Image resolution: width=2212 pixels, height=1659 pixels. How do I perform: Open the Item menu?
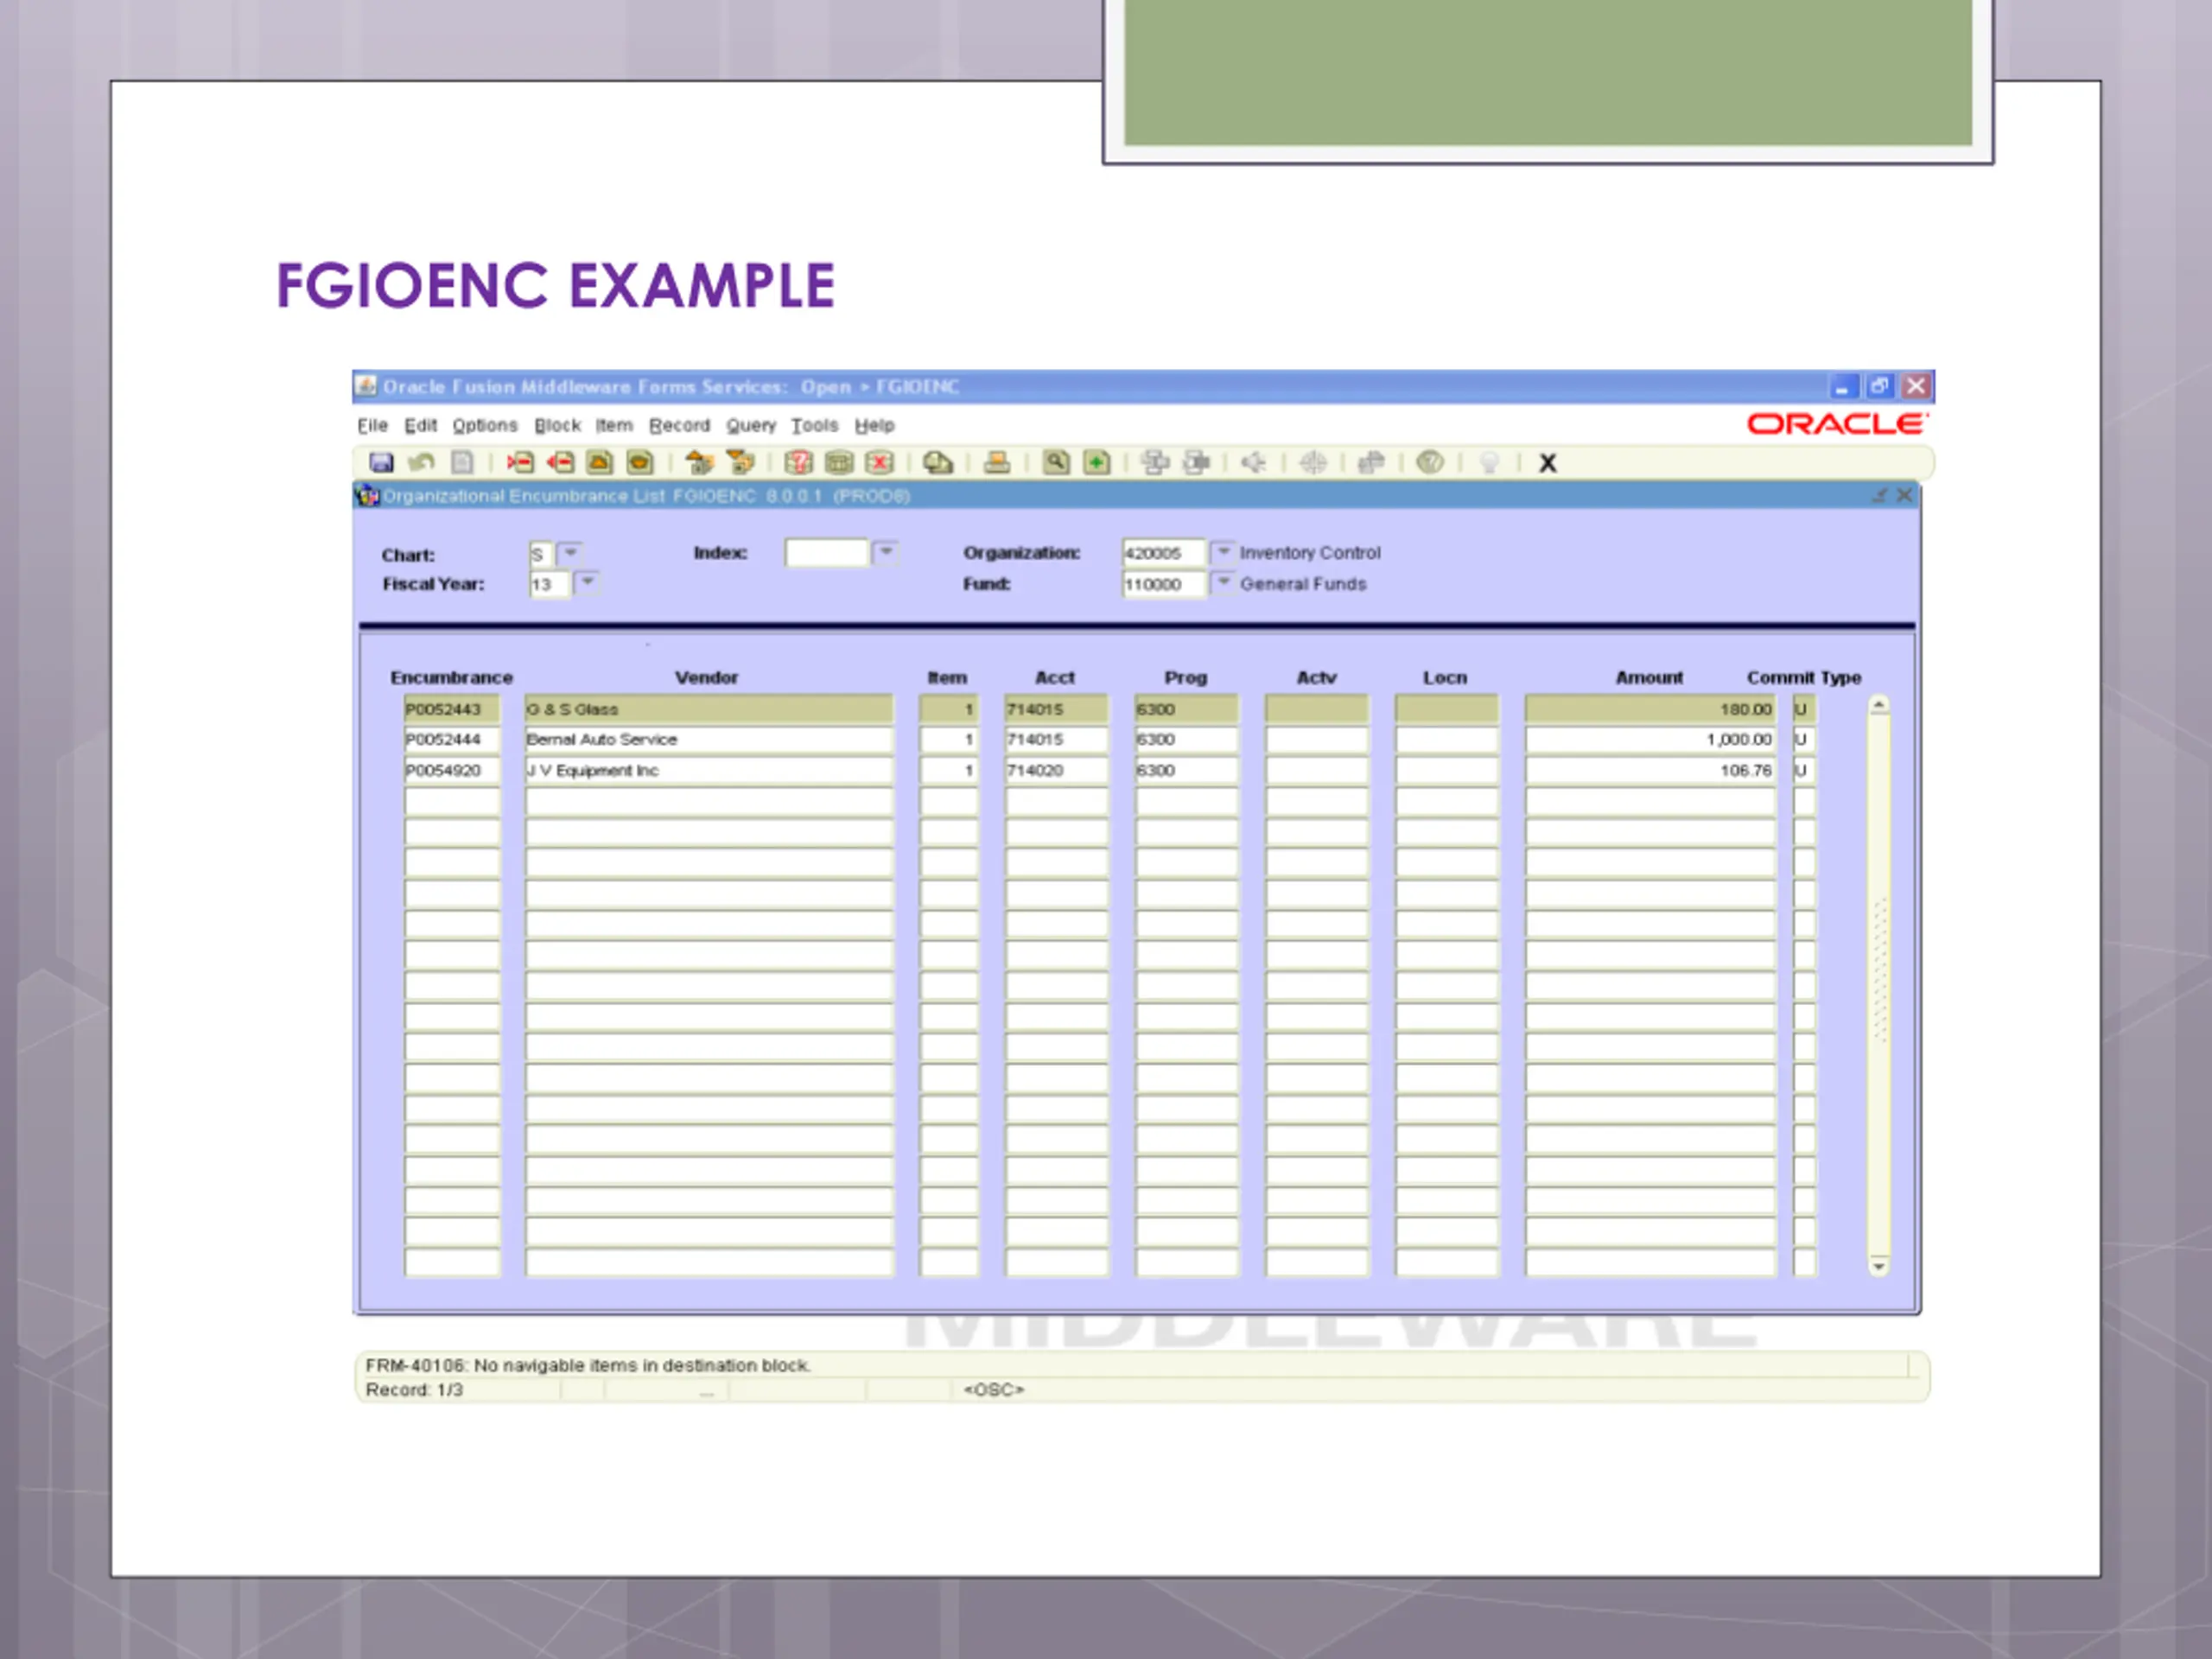click(x=614, y=425)
